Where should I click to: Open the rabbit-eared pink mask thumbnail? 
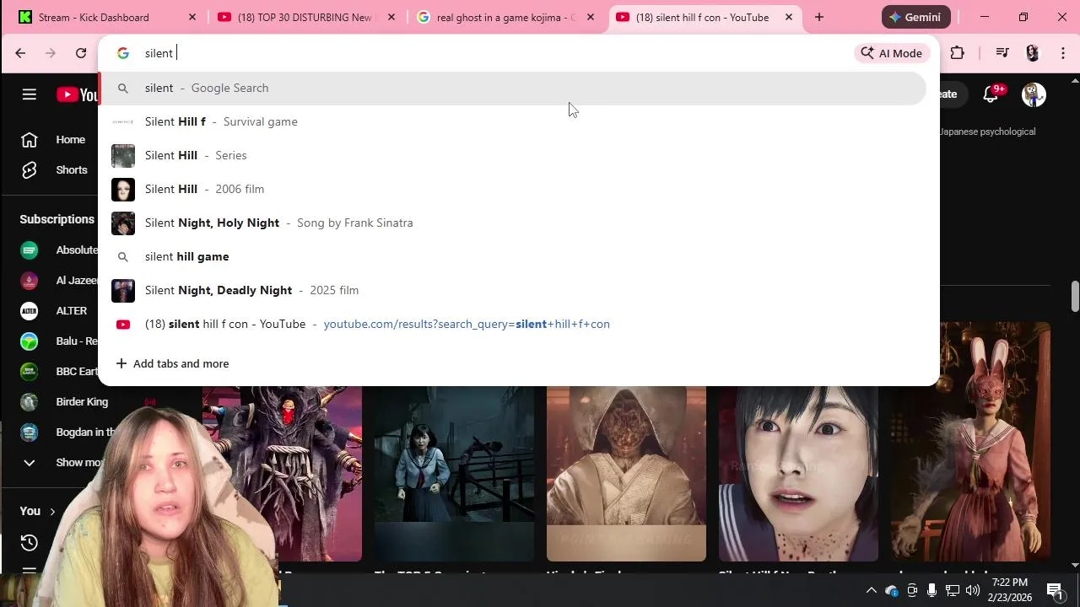click(970, 441)
